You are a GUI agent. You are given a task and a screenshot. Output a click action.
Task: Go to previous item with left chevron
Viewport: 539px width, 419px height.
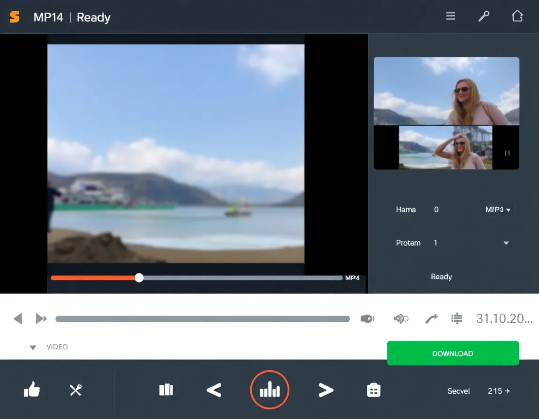pos(214,390)
